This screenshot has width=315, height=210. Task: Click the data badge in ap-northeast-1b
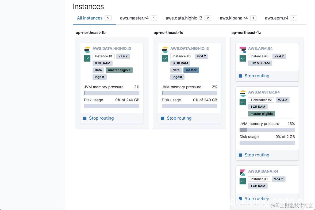click(98, 70)
